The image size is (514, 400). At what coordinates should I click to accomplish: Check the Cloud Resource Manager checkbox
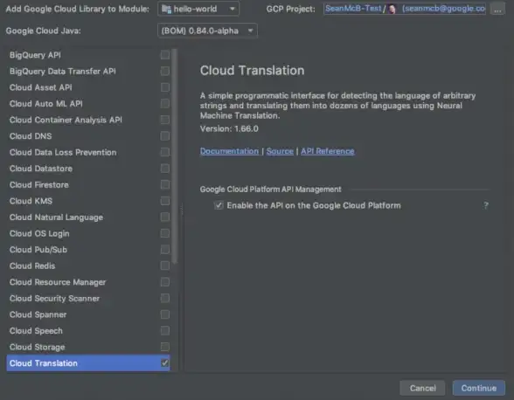[165, 282]
